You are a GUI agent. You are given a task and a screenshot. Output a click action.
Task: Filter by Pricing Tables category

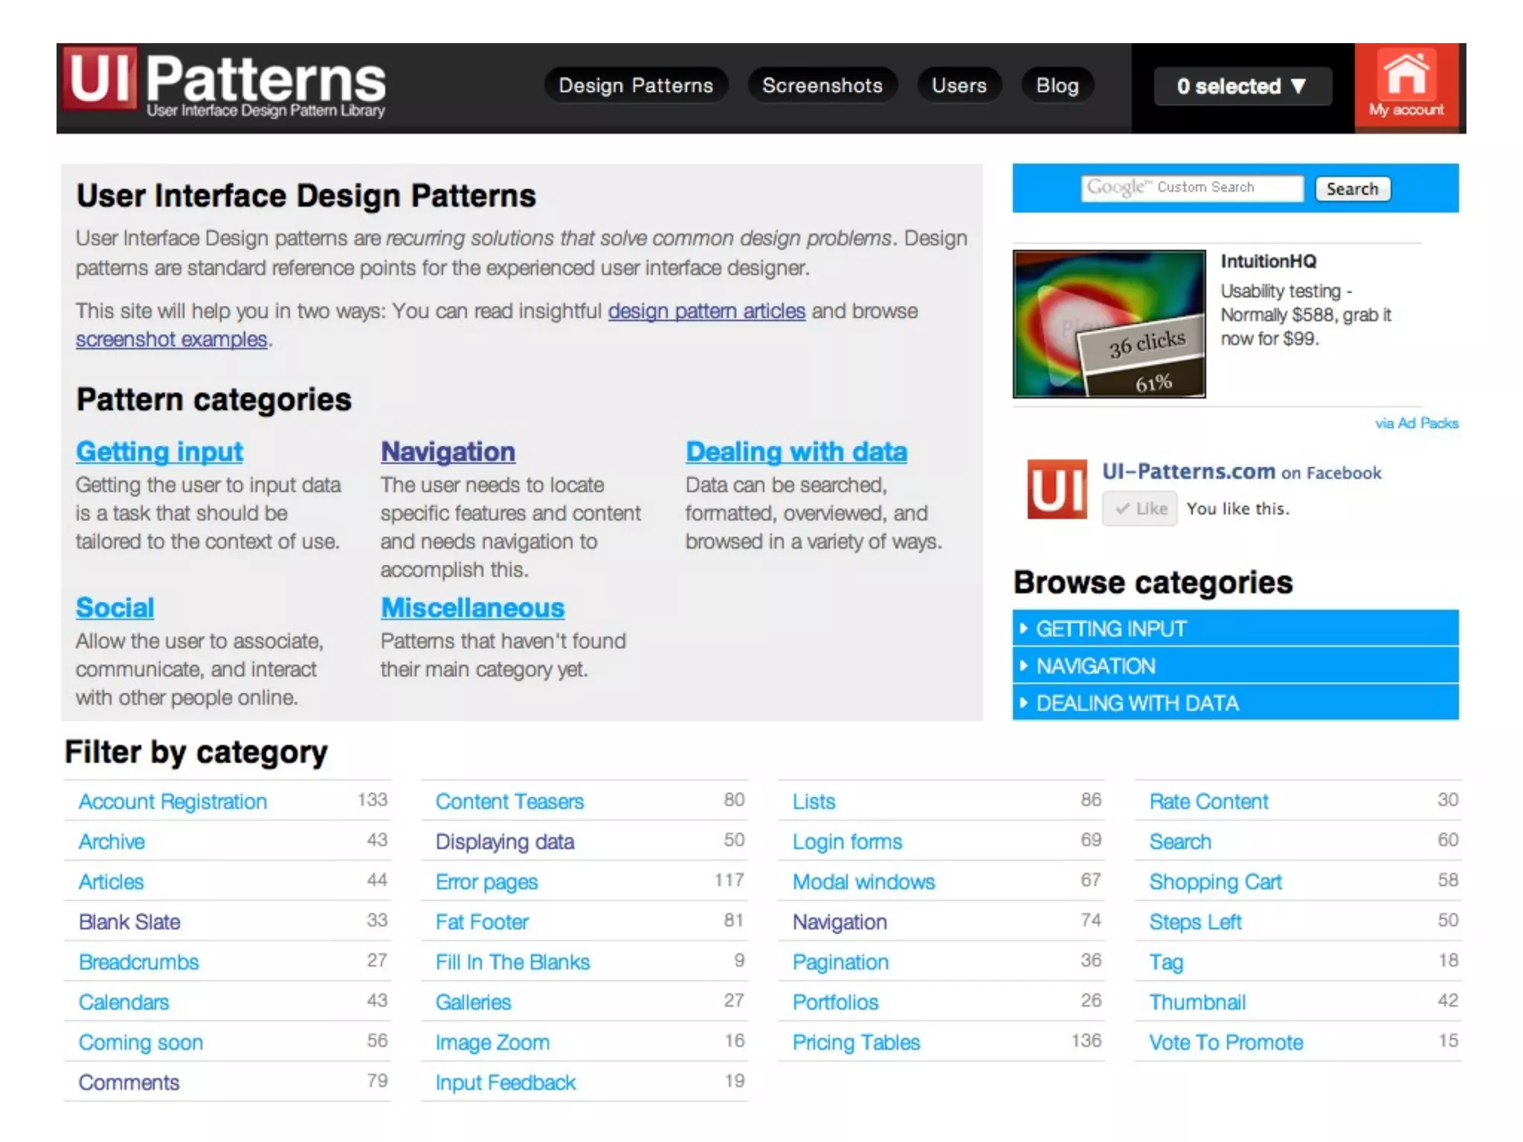pyautogui.click(x=856, y=1042)
